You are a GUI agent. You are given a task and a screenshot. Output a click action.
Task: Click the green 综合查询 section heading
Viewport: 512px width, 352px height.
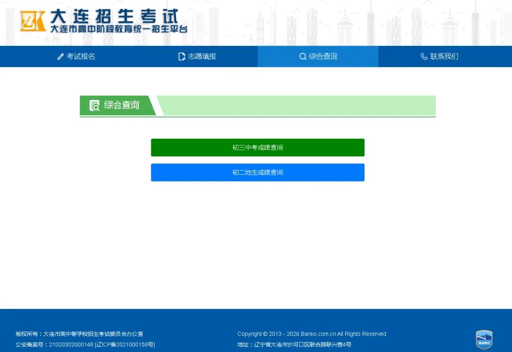tap(118, 105)
